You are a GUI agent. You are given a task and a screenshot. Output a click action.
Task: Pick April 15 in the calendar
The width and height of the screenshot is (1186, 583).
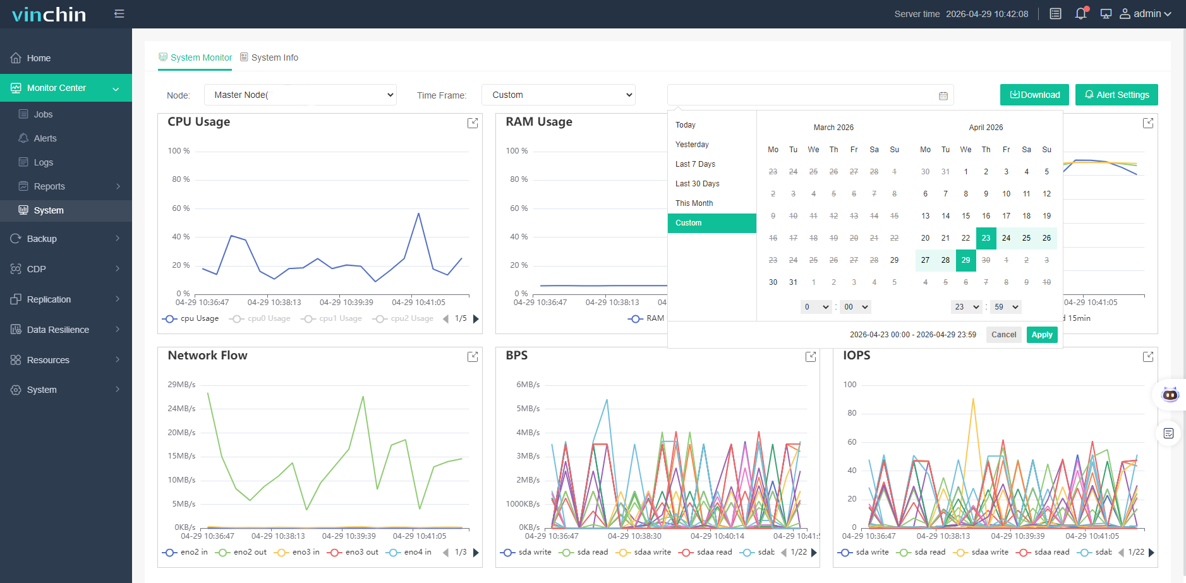(x=965, y=216)
